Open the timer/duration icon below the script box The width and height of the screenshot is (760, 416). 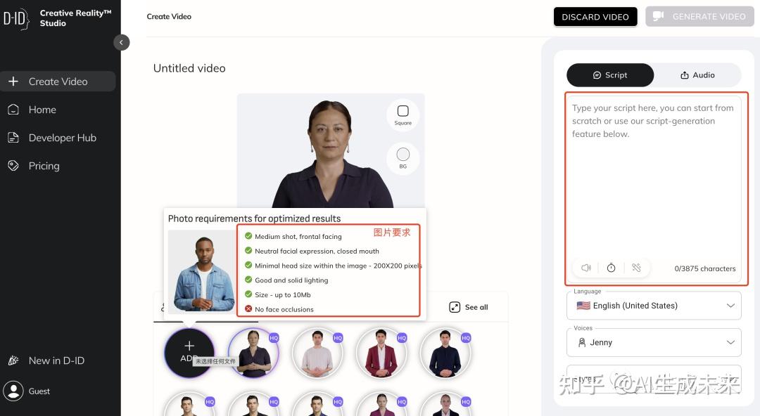611,268
